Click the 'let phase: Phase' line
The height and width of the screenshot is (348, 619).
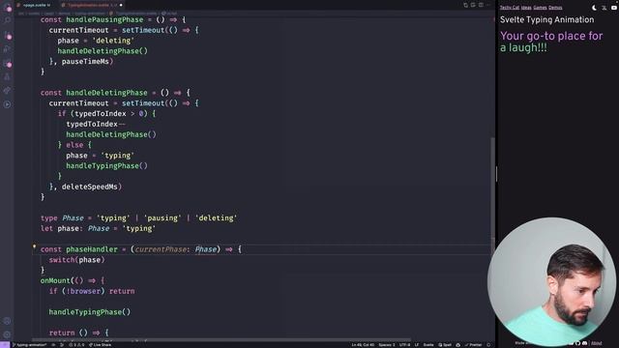[98, 229]
